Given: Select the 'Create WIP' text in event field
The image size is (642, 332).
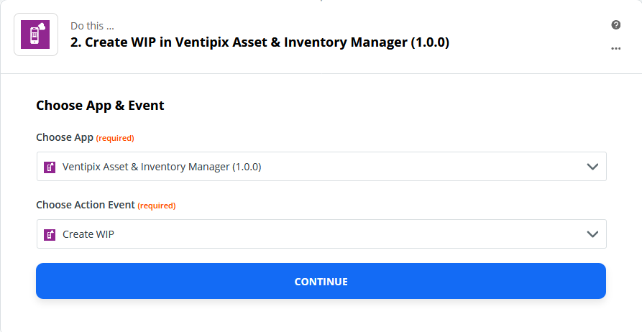Looking at the screenshot, I should 88,234.
